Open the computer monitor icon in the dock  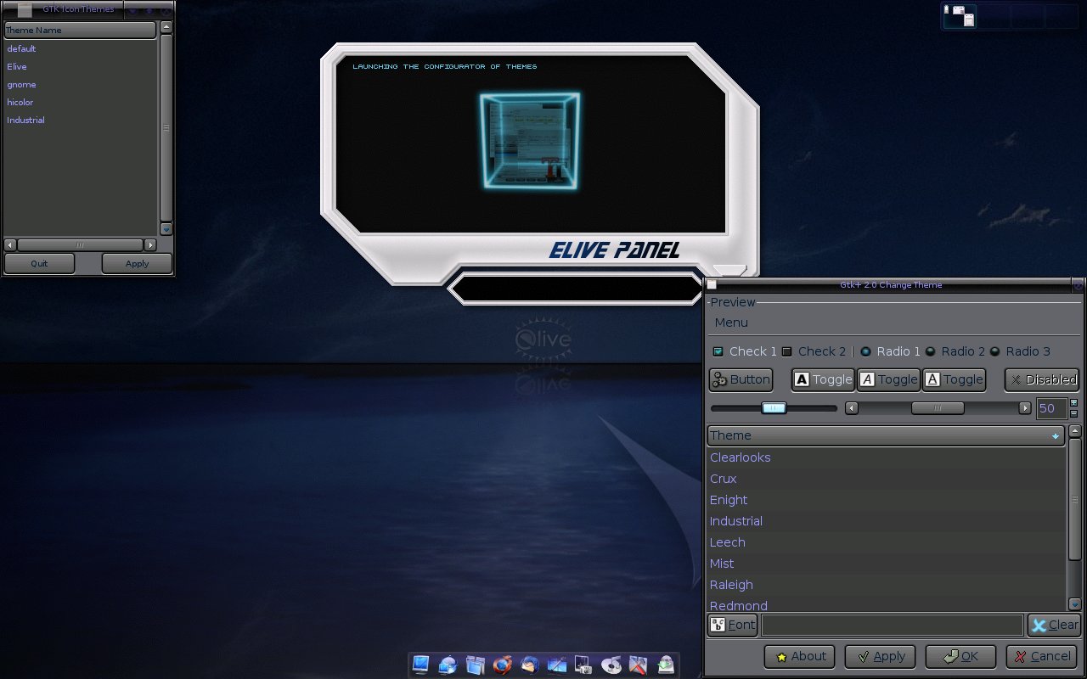point(421,665)
